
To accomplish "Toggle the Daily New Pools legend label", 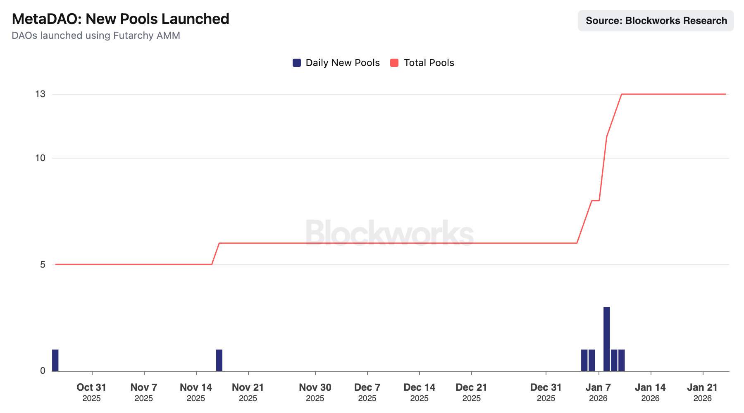I will pyautogui.click(x=342, y=63).
